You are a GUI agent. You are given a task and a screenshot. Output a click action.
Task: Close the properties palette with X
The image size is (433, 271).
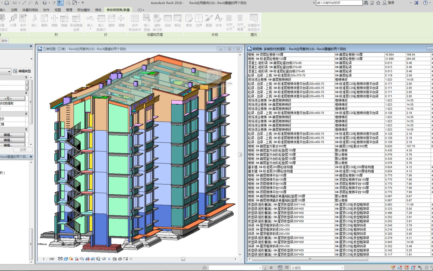tap(31, 46)
